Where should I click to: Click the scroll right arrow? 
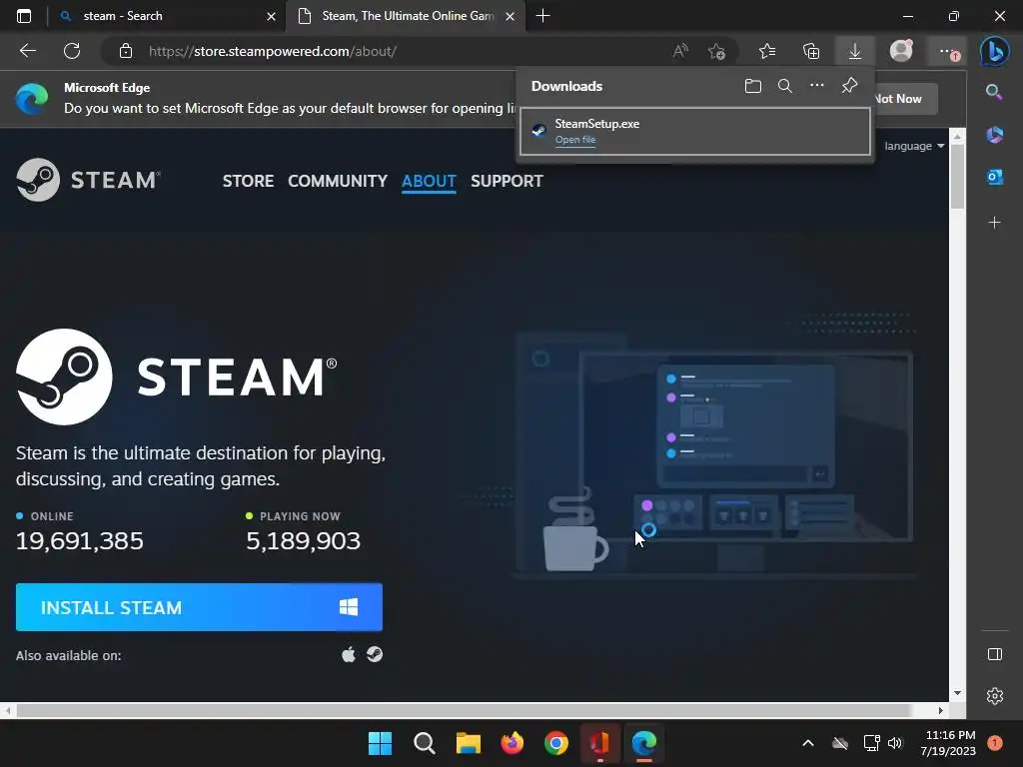pyautogui.click(x=941, y=710)
